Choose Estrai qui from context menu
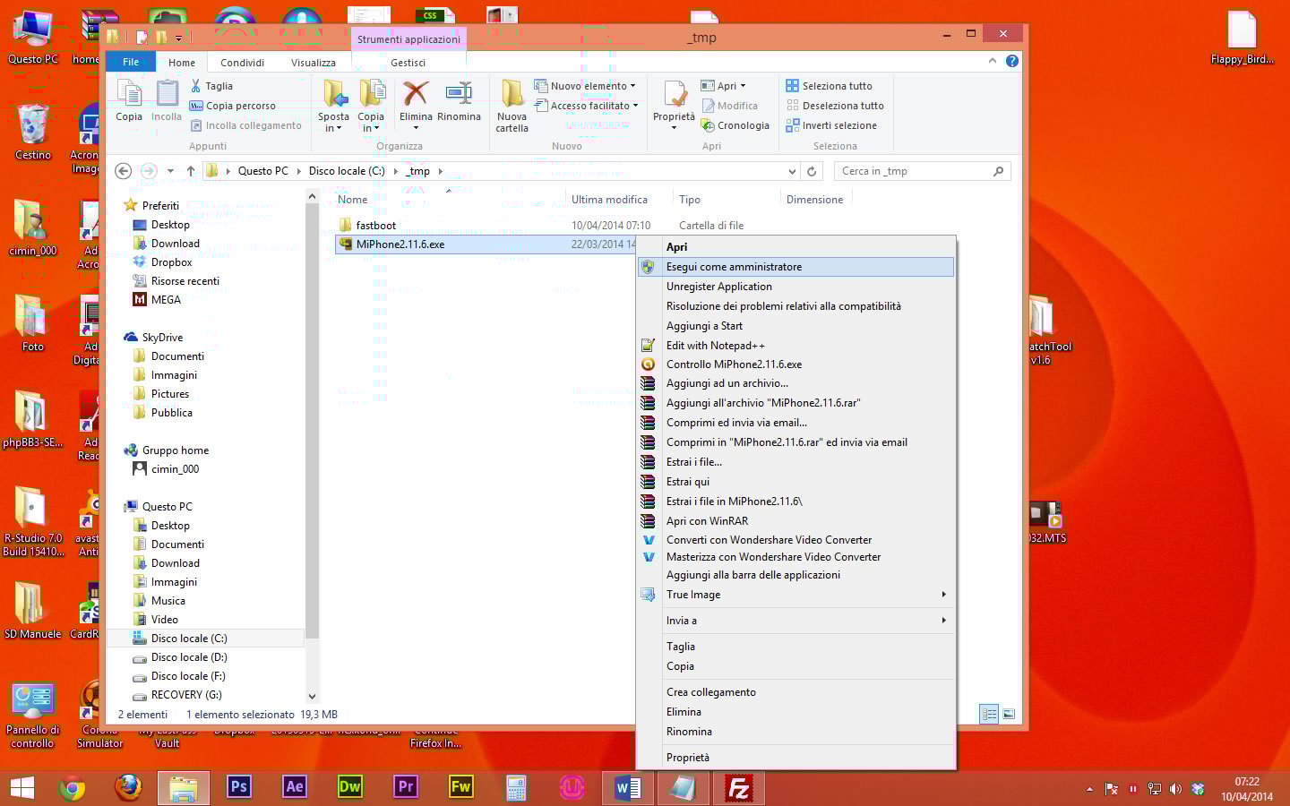The height and width of the screenshot is (806, 1290). pos(795,482)
